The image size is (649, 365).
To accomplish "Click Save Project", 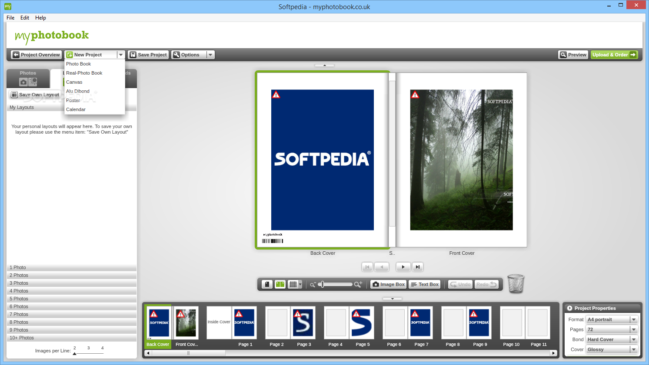I will click(148, 55).
